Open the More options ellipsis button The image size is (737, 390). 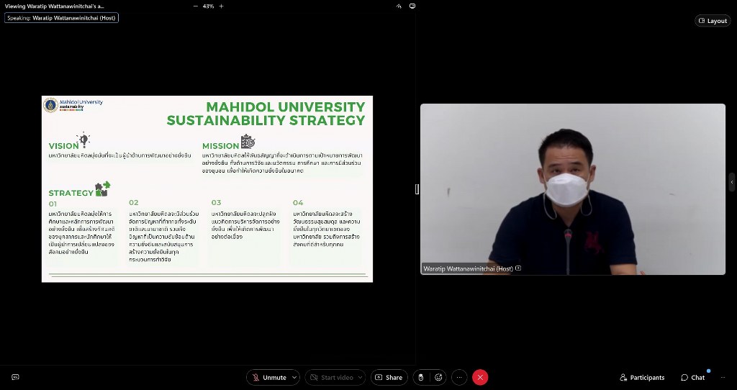point(459,377)
